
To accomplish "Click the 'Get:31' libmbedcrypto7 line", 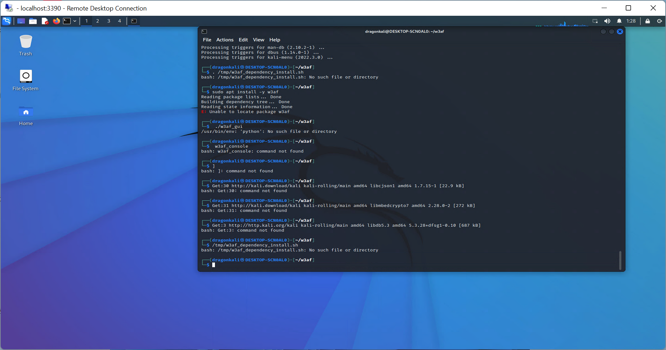I will pos(344,206).
